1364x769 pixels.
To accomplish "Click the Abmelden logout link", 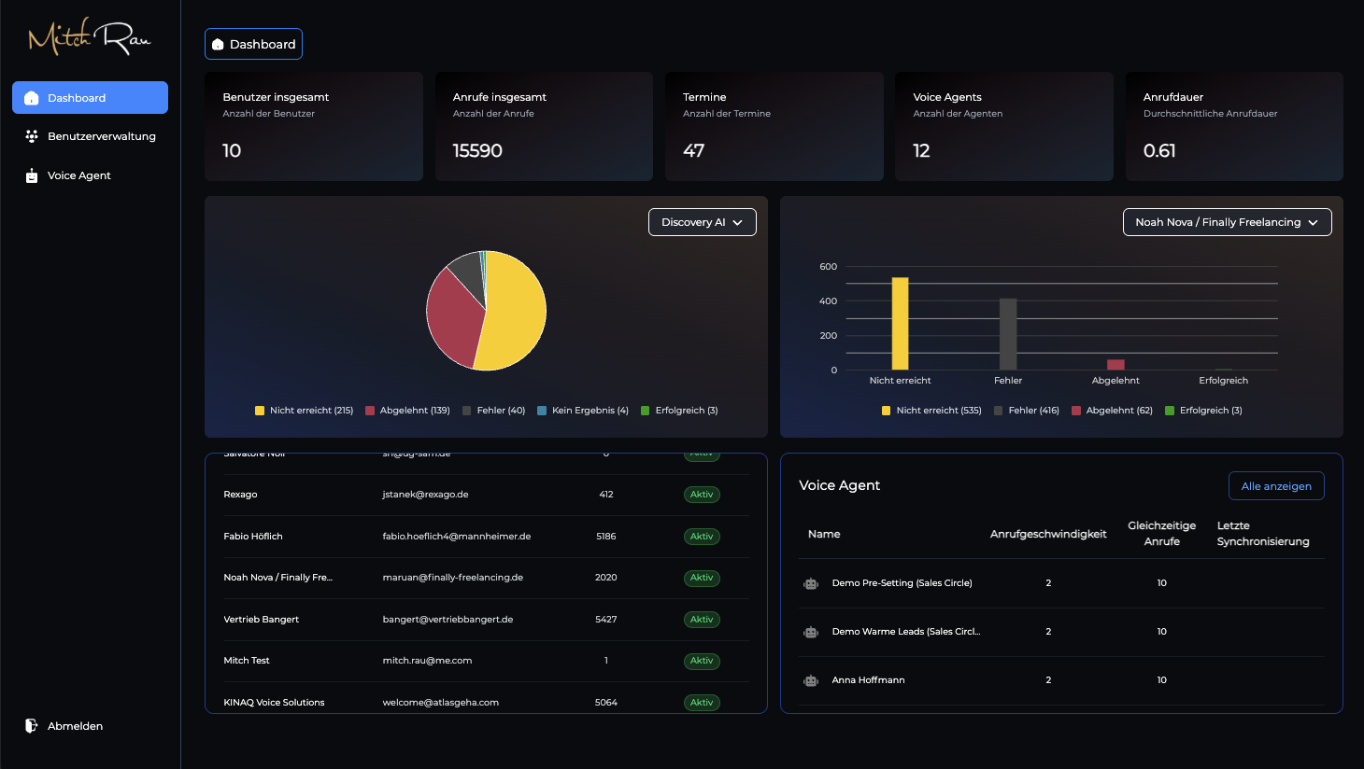I will [75, 725].
